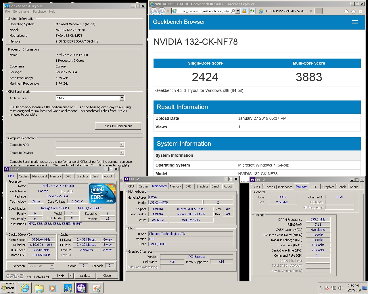Screen dimensions: 368x294
Task: Click the Tools button in CPU-Z
Action: coord(60,276)
